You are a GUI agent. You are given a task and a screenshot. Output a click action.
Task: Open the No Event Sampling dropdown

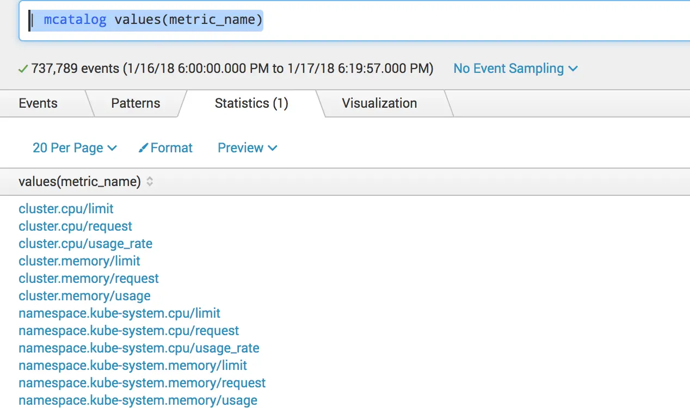click(515, 69)
